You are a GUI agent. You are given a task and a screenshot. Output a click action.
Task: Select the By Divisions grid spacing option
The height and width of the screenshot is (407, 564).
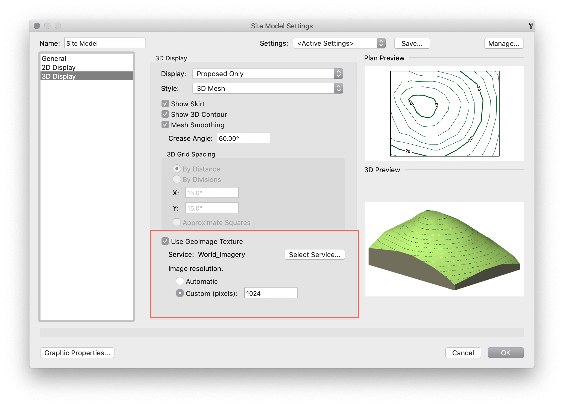coord(177,179)
